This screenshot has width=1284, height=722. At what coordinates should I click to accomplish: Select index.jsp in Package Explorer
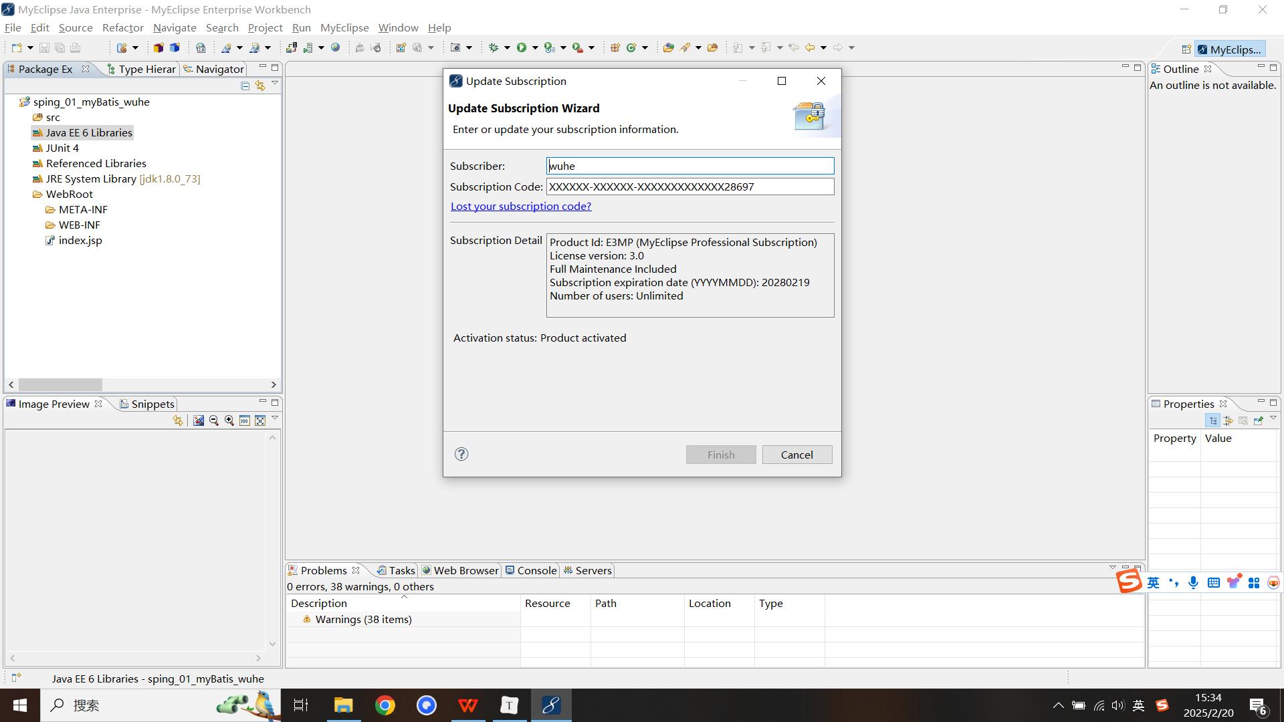pyautogui.click(x=74, y=241)
